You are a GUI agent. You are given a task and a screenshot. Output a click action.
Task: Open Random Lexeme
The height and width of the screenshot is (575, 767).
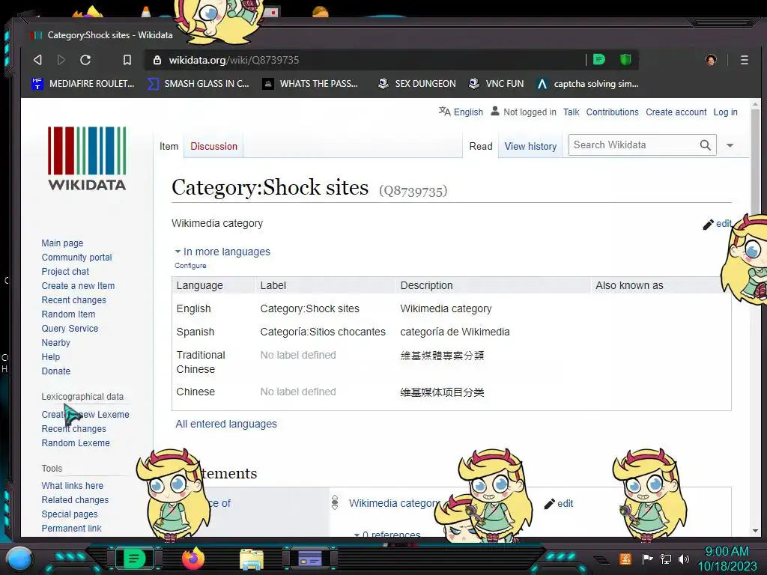(76, 442)
